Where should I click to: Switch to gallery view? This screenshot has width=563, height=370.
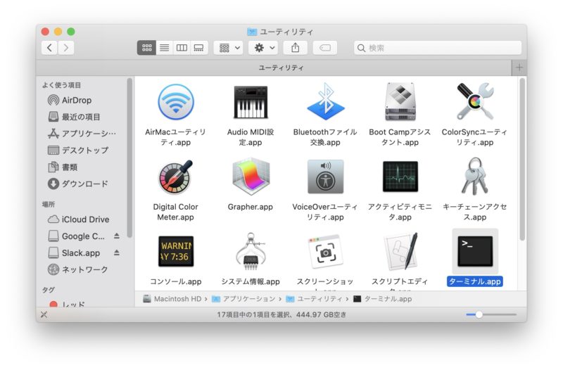pyautogui.click(x=199, y=48)
